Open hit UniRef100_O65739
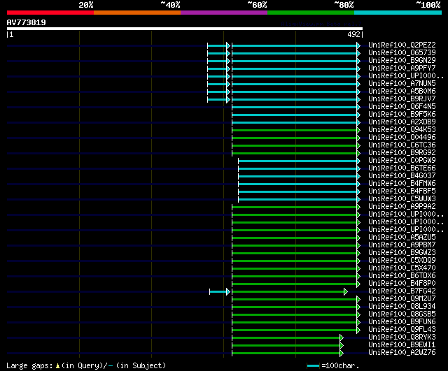448x371 pixels. pyautogui.click(x=402, y=53)
